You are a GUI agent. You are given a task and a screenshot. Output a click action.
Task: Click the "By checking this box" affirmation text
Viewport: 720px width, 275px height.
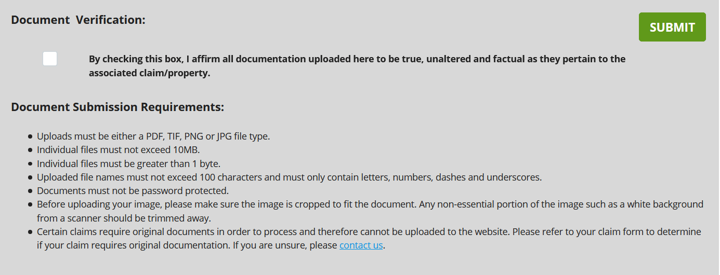tap(357, 66)
